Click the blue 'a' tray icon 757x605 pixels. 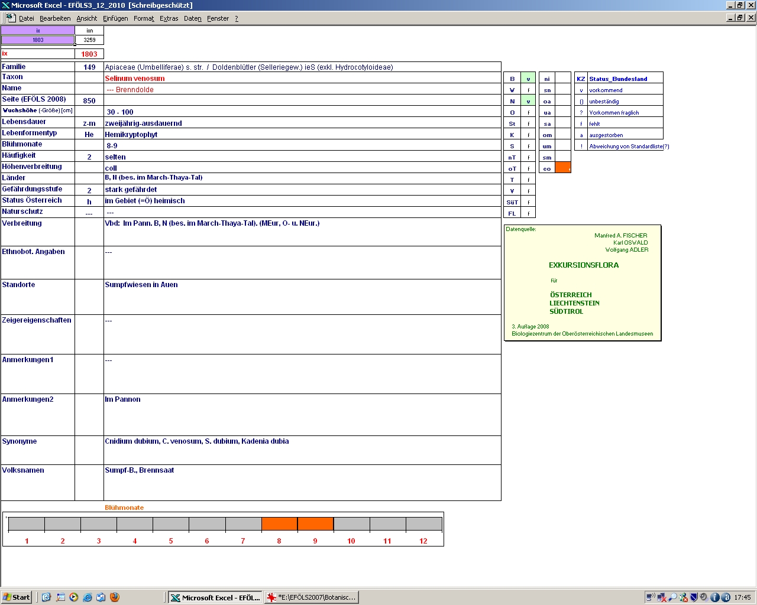coord(726,597)
